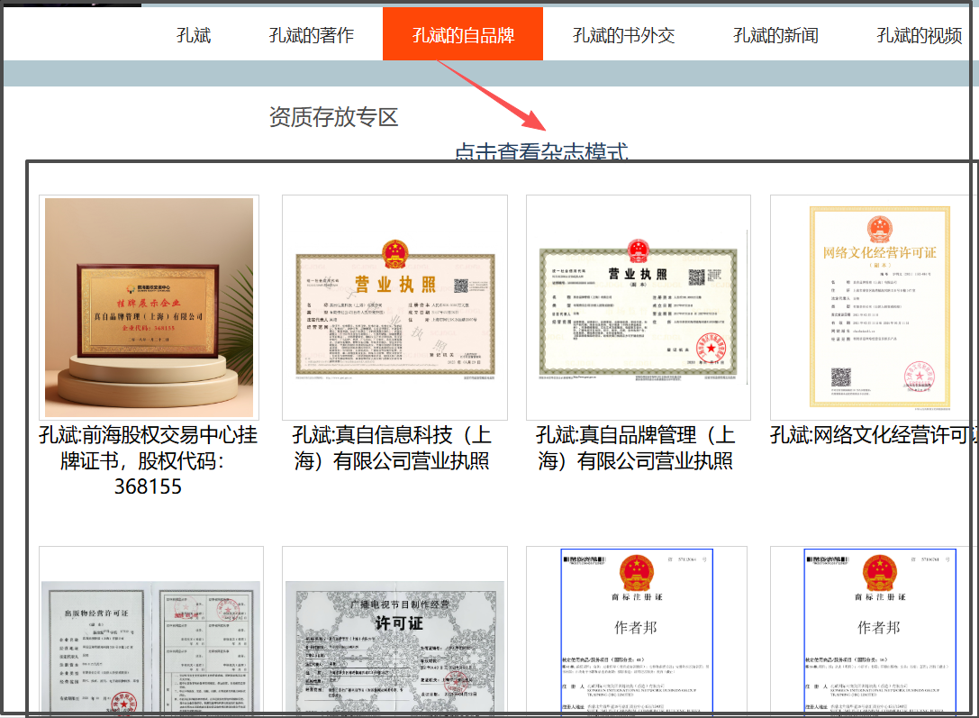
Task: Open 出版物经营许可证 document thumbnail
Action: [151, 631]
